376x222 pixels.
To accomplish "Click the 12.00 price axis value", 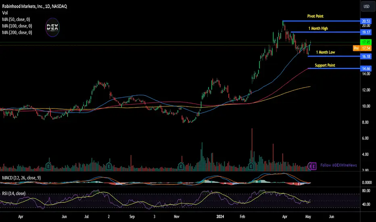I will click(x=366, y=90).
